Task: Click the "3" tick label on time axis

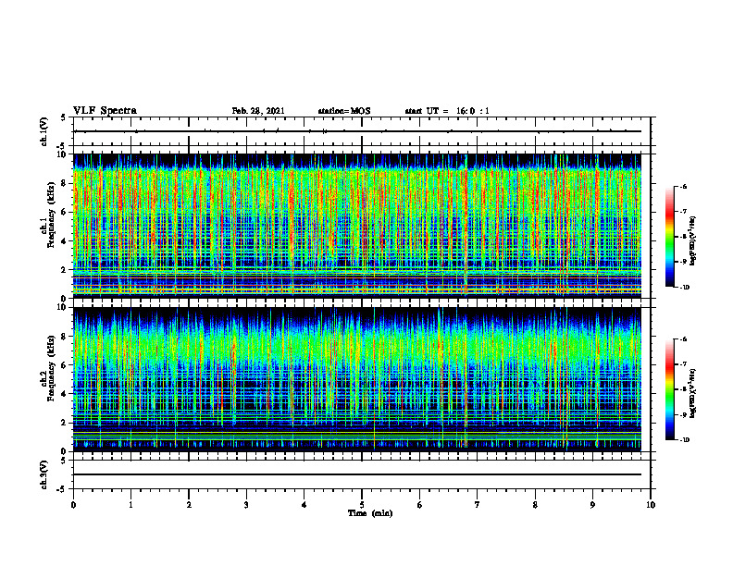Action: (246, 505)
